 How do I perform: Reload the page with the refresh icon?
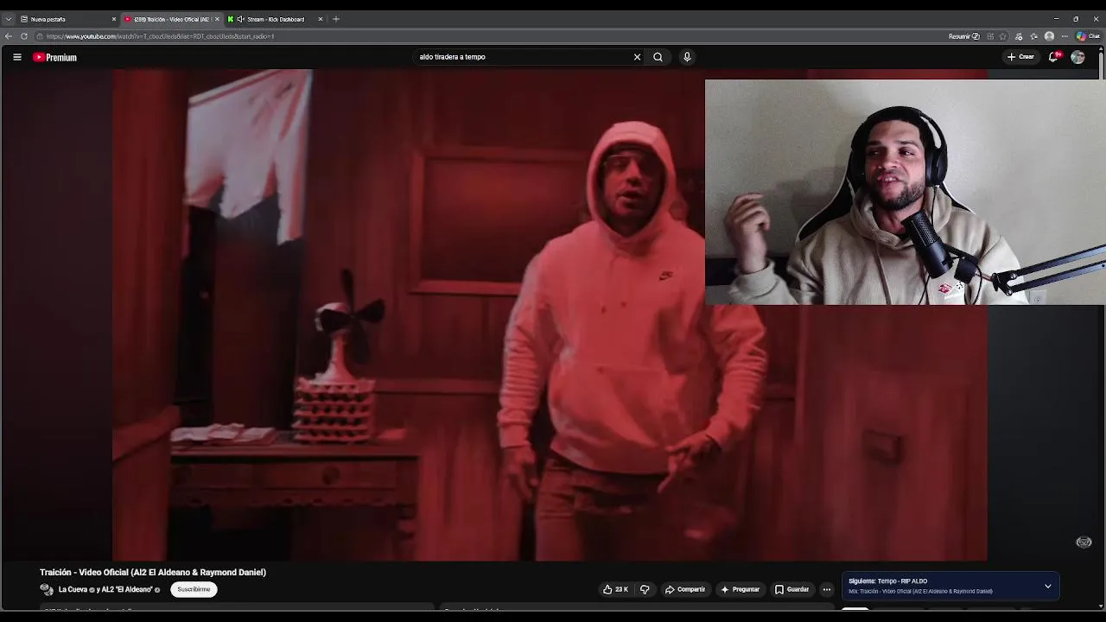coord(24,36)
